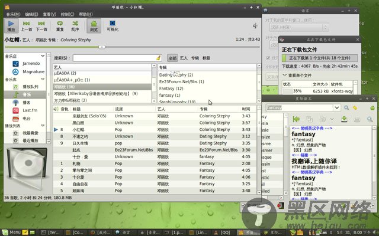Click the dictionary save/download icon

344,119
